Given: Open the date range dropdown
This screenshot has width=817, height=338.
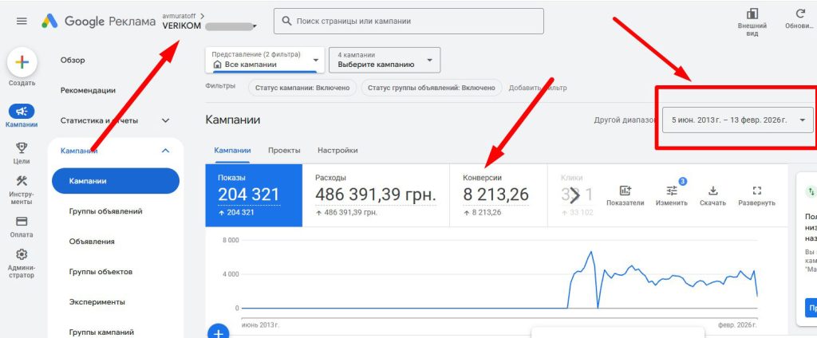Looking at the screenshot, I should 738,120.
